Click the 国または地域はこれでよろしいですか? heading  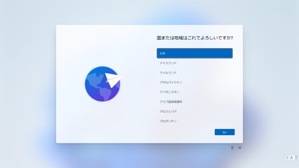click(x=195, y=38)
